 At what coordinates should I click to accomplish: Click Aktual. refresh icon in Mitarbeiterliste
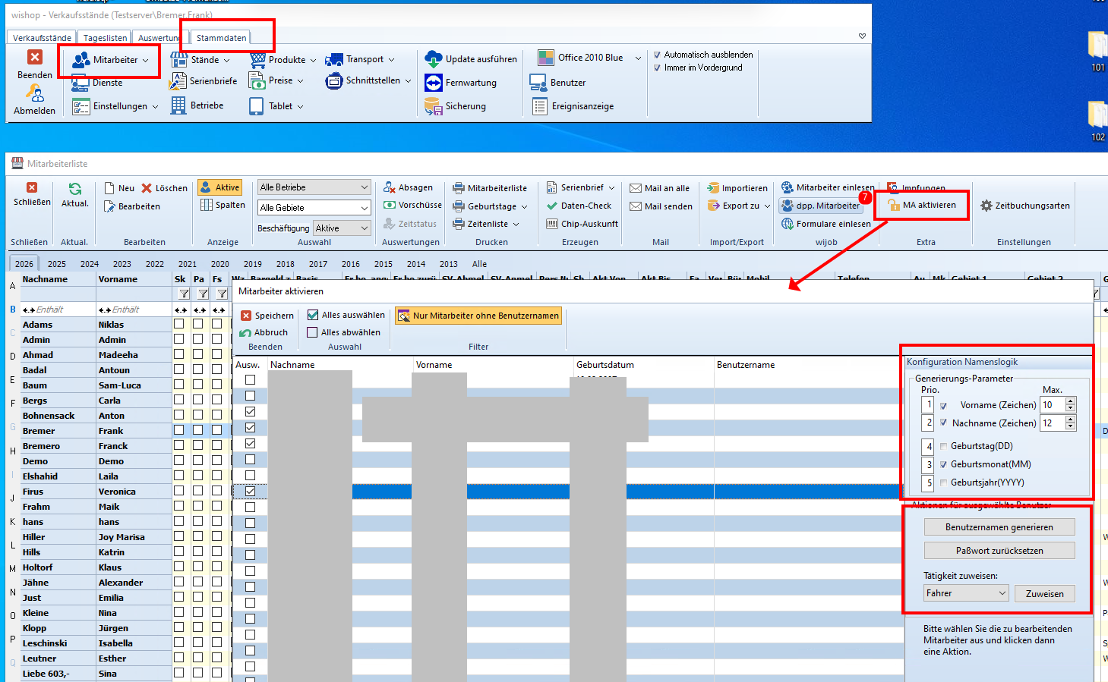point(75,190)
